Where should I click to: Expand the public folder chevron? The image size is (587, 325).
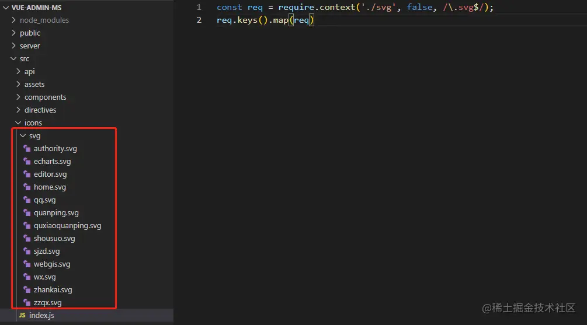coord(13,33)
